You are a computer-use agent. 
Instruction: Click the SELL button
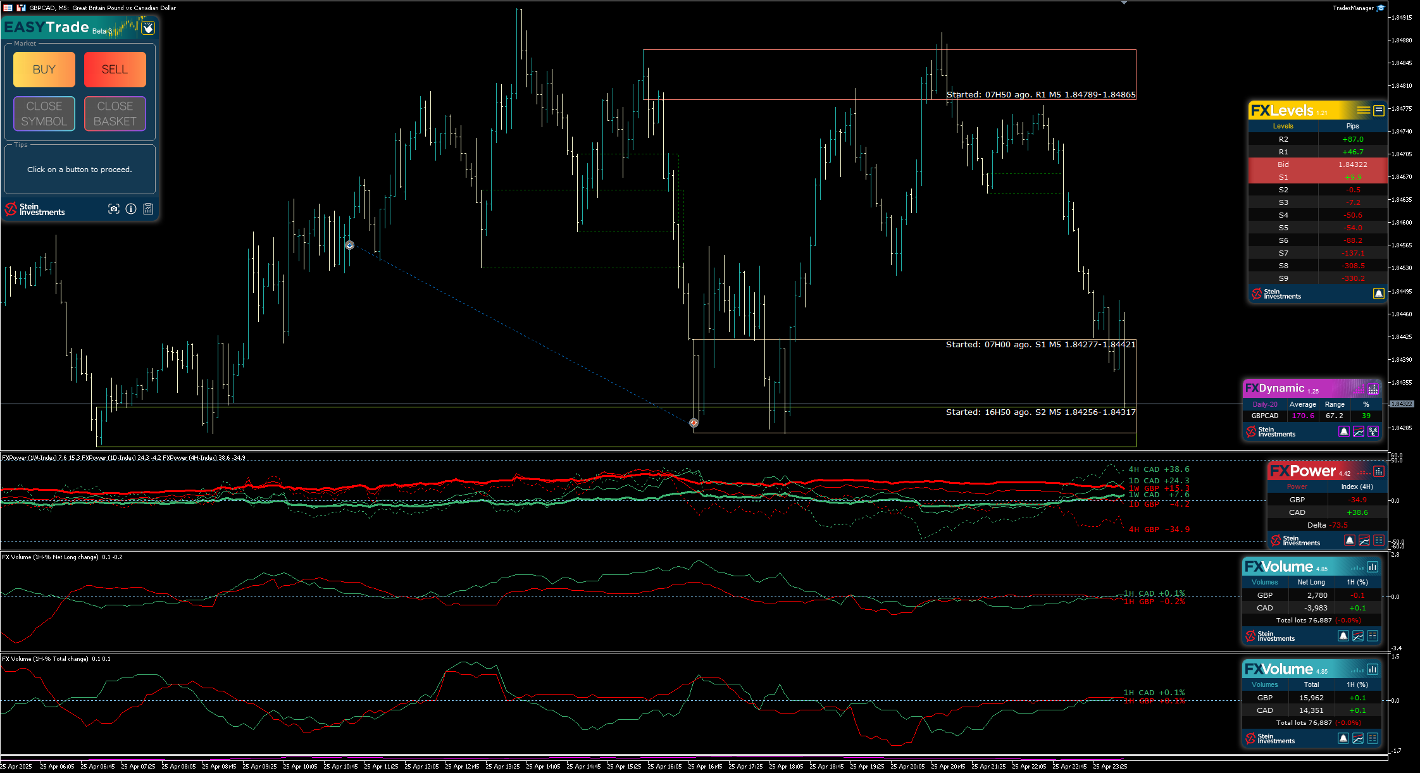point(115,70)
